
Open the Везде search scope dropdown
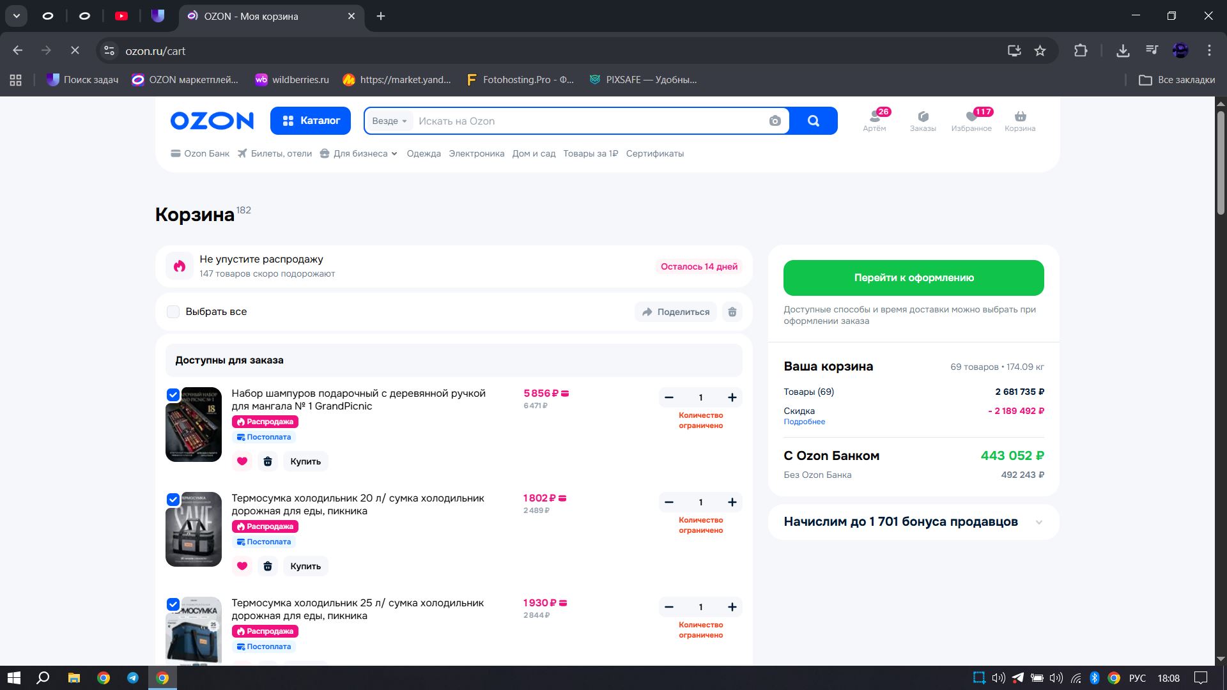(389, 121)
